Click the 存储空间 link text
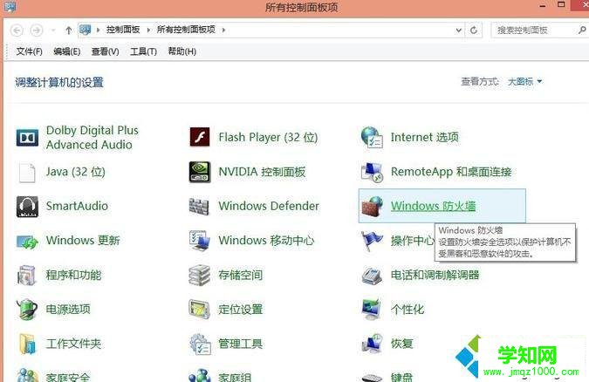The height and width of the screenshot is (382, 589). coord(241,275)
